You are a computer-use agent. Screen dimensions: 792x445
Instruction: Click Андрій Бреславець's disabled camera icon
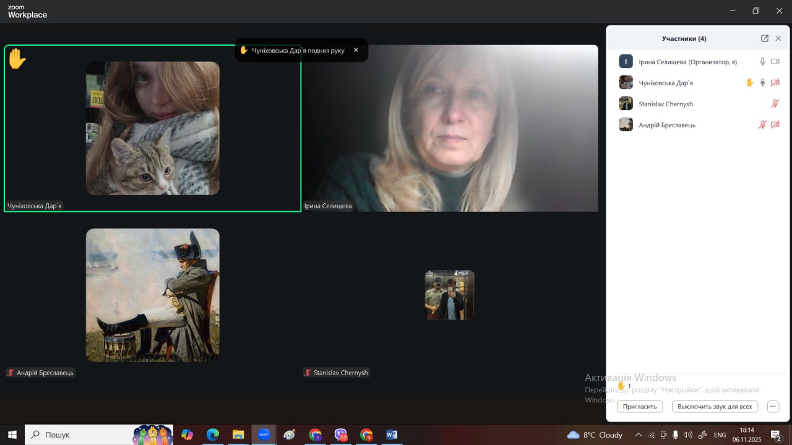775,125
